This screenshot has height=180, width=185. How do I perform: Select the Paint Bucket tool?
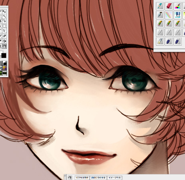point(4,41)
